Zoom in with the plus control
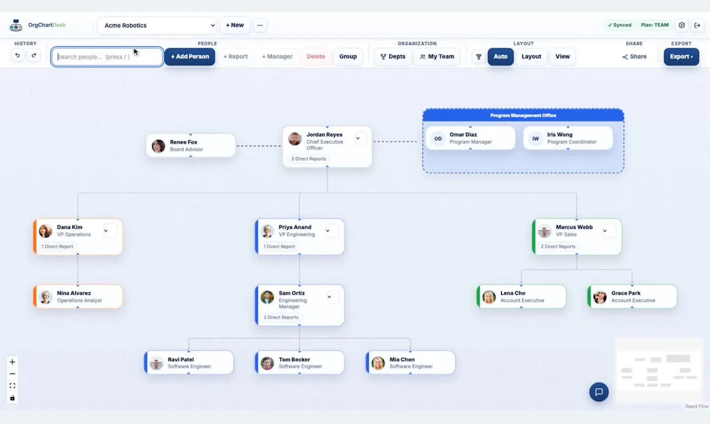This screenshot has height=424, width=710. [12, 362]
